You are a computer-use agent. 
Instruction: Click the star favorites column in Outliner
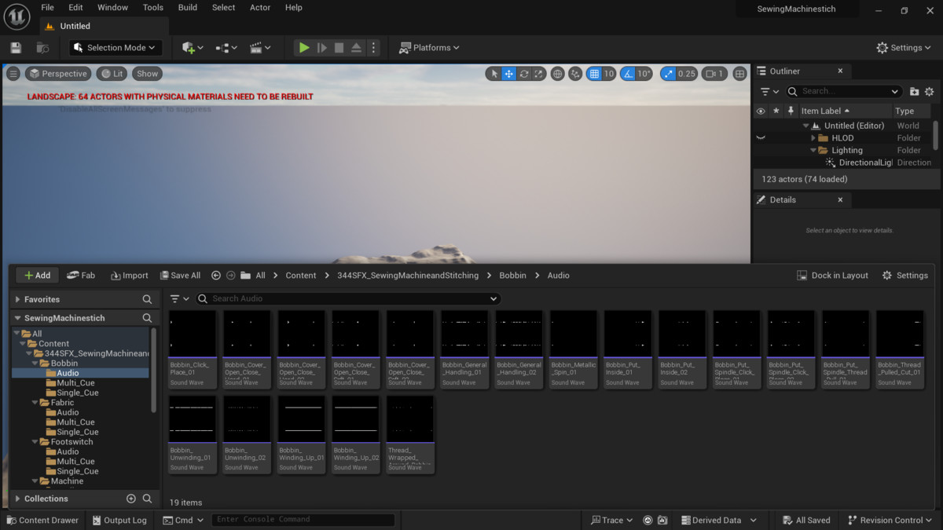[x=776, y=111]
